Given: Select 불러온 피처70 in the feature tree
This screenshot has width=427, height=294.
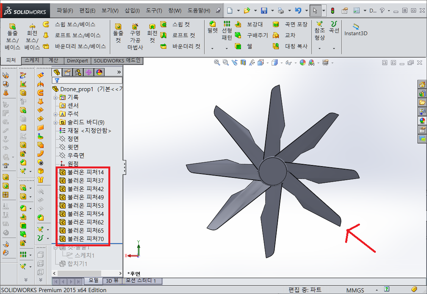Looking at the screenshot, I should tap(82, 239).
